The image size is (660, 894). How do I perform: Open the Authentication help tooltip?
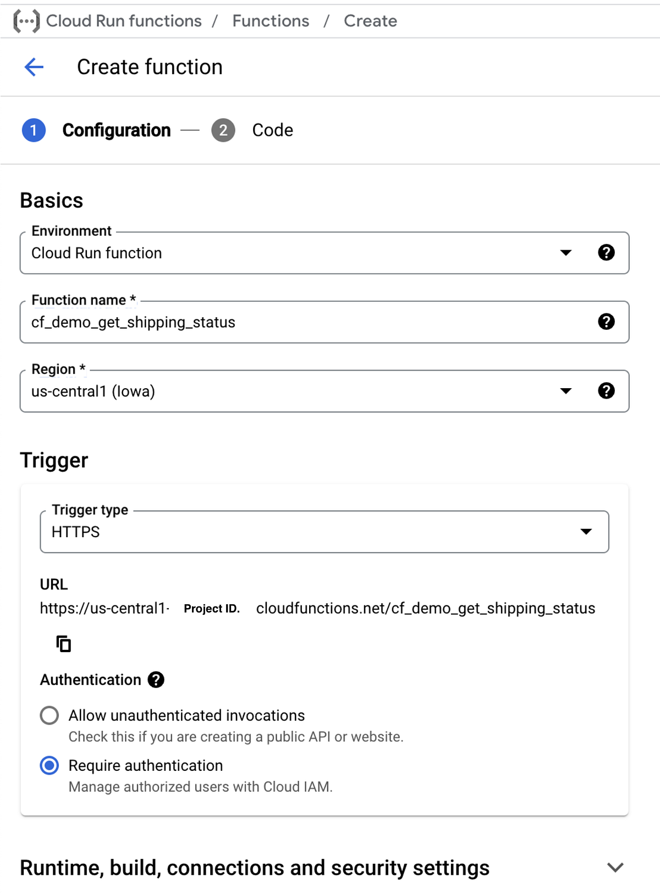pos(156,680)
